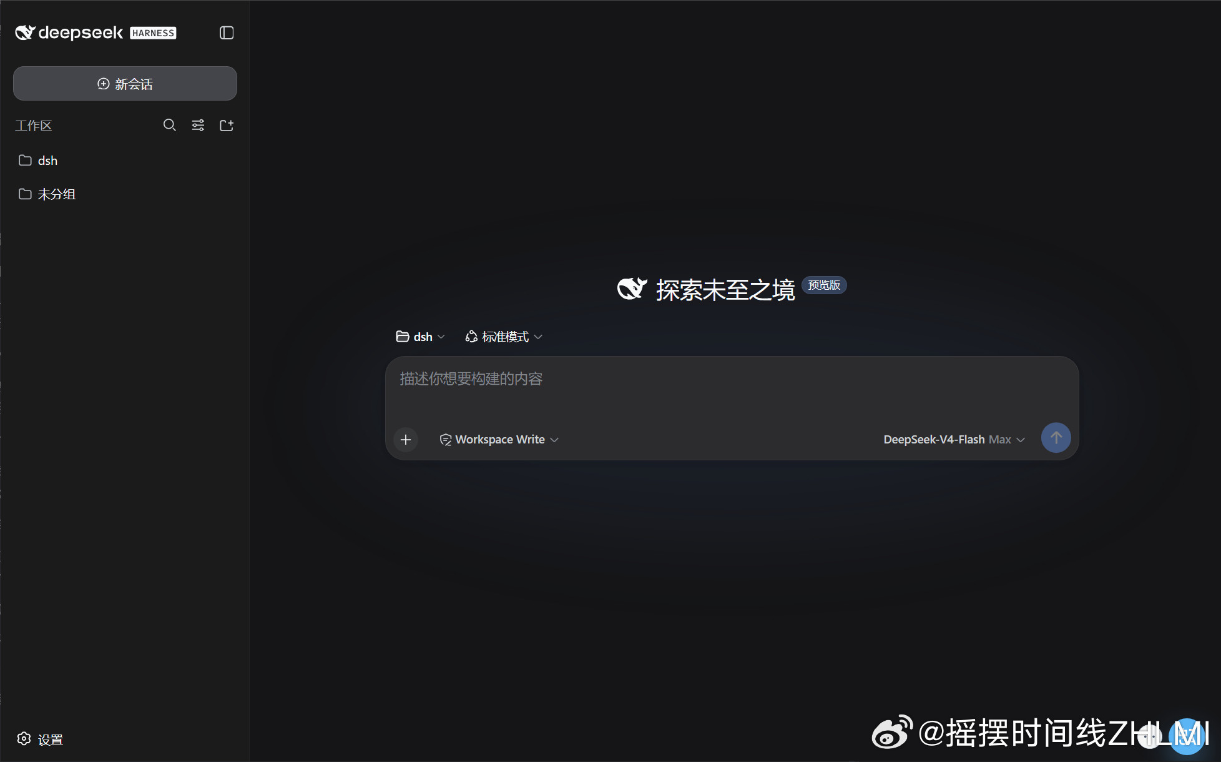Add a new workspace folder icon
This screenshot has width=1221, height=762.
(x=227, y=126)
